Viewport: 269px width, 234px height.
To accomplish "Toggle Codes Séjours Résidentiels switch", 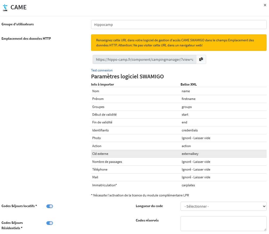I will (50, 223).
